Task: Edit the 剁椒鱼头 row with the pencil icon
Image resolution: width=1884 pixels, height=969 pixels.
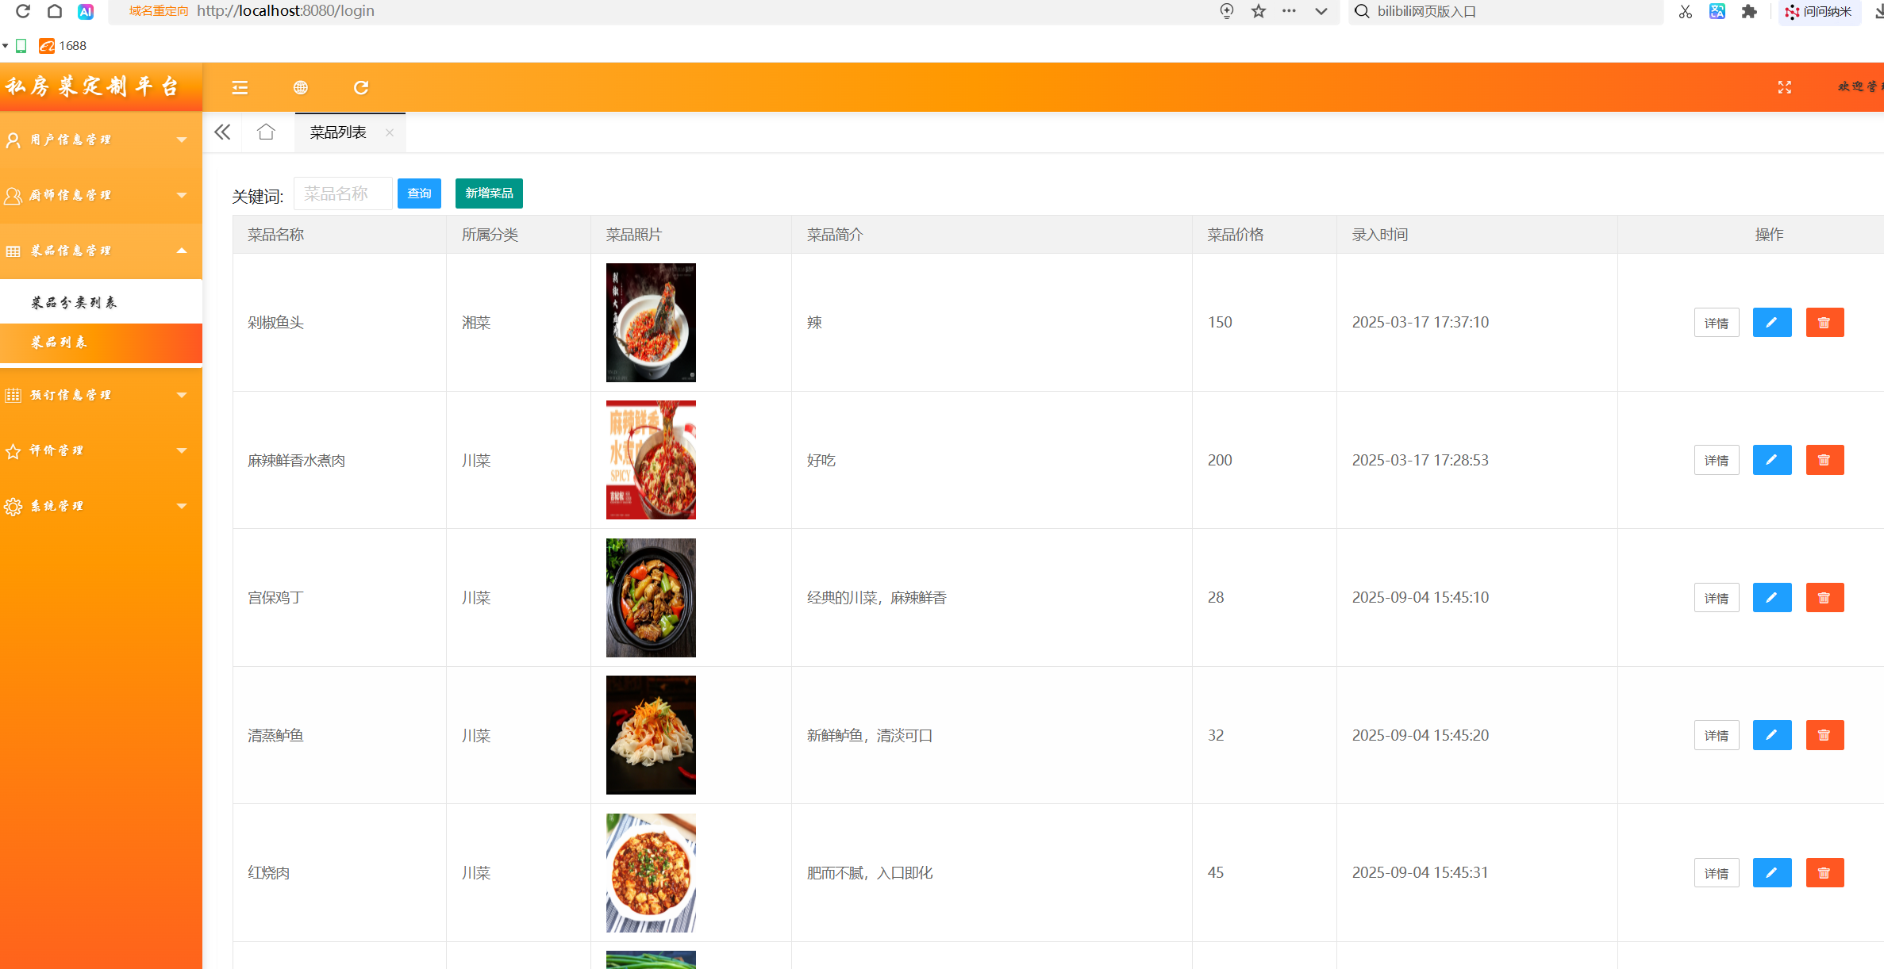Action: [x=1771, y=323]
